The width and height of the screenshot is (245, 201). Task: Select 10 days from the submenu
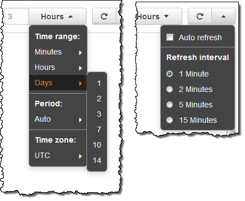tap(97, 145)
